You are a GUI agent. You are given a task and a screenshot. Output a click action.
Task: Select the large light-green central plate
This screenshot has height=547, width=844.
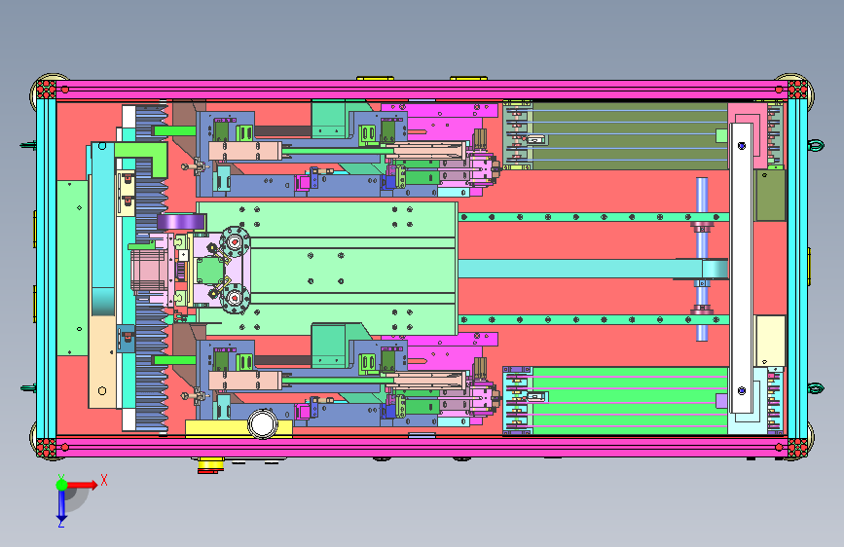tap(327, 269)
